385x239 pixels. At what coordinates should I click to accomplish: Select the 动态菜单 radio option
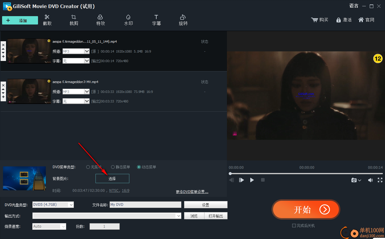[x=139, y=167]
